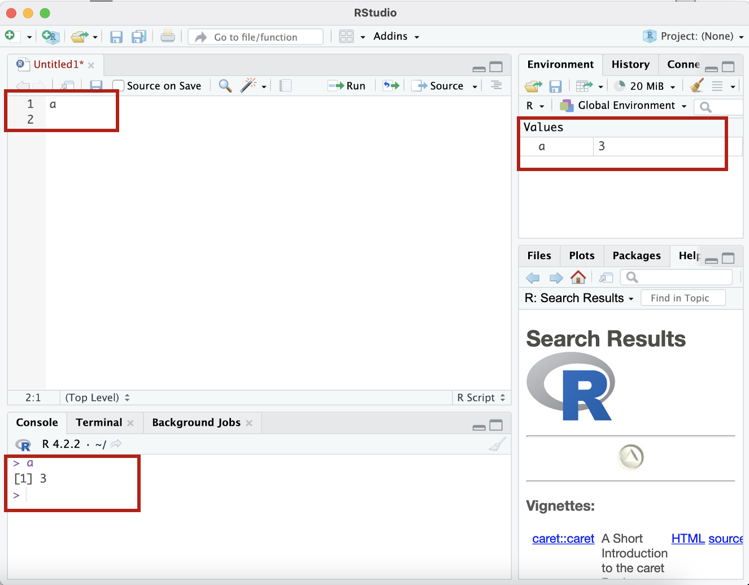The width and height of the screenshot is (749, 585).
Task: Source the active script
Action: tap(438, 86)
